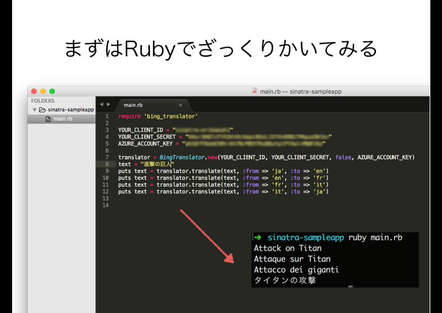442x313 pixels.
Task: Click line number 14 in the gutter
Action: click(x=106, y=205)
